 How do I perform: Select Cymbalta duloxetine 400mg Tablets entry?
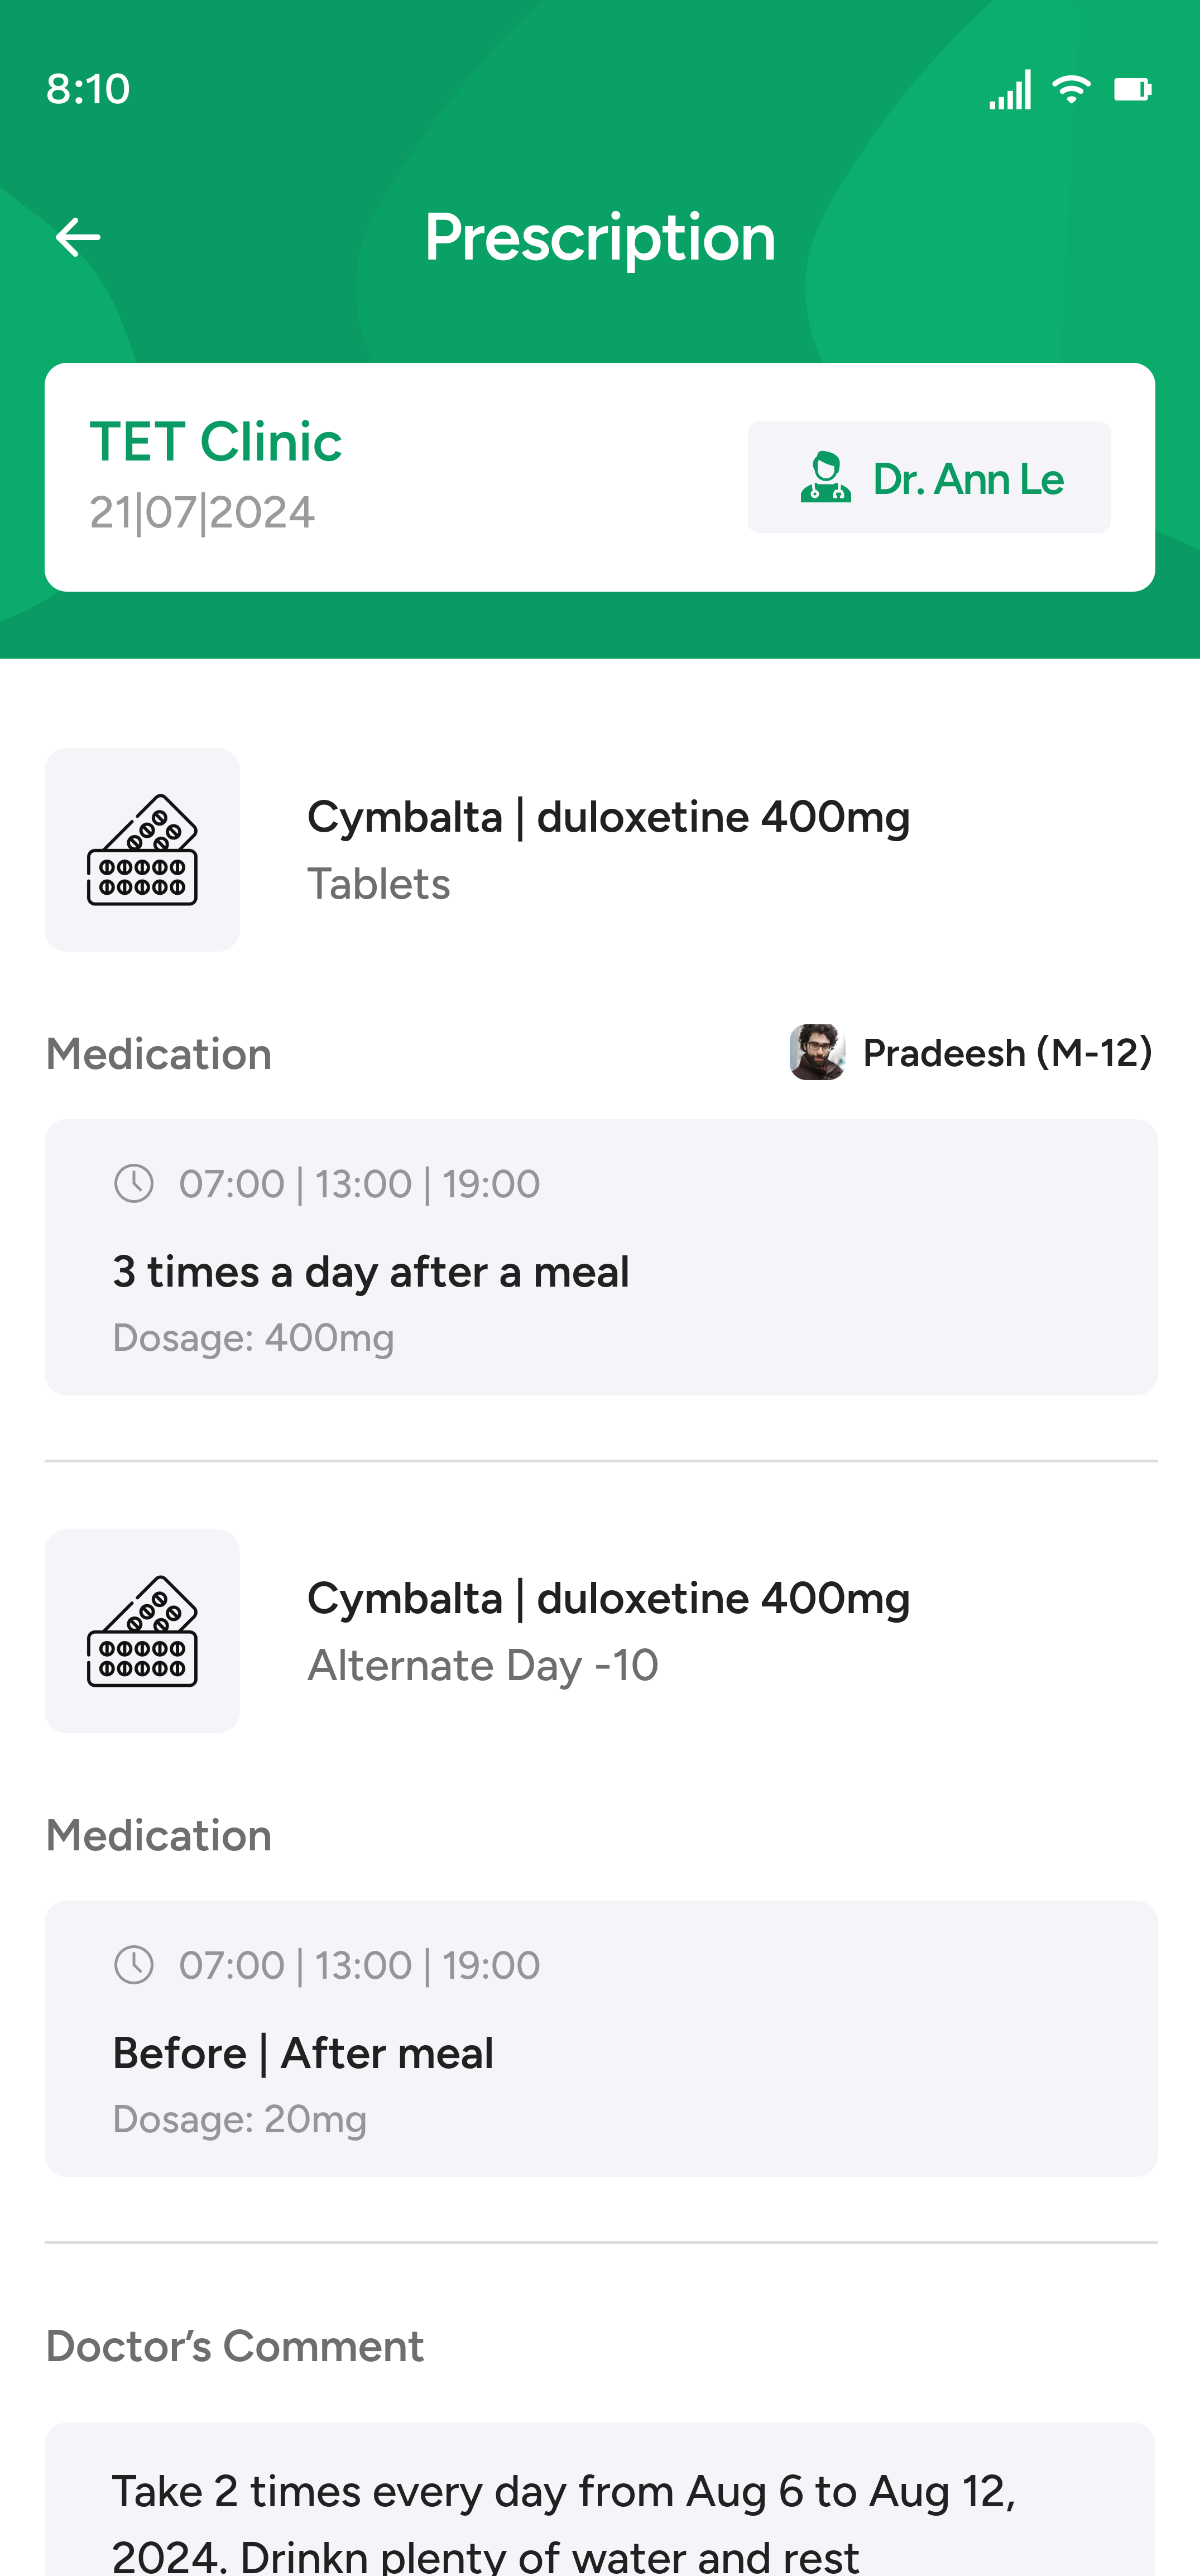(x=608, y=849)
